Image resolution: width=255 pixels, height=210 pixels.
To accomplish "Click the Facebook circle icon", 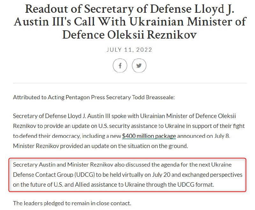I will coord(120,65).
